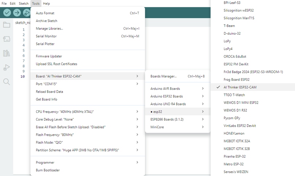Click Serial Monitor in Tools menu
This screenshot has height=176, width=295.
[46, 36]
